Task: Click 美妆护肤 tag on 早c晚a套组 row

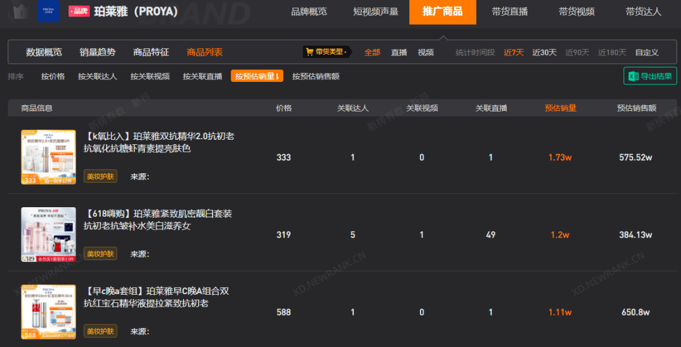Action: tap(100, 331)
